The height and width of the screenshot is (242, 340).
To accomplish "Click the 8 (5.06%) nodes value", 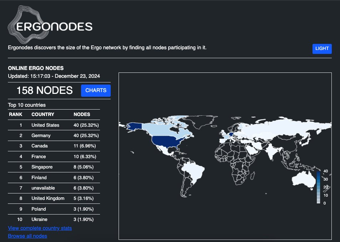I will click(x=84, y=167).
